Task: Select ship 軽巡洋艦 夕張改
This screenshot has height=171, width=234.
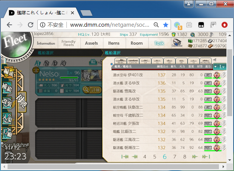Action: pos(169,124)
